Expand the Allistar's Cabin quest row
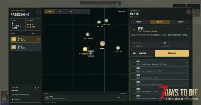This screenshot has height=105, width=201. click(x=159, y=77)
